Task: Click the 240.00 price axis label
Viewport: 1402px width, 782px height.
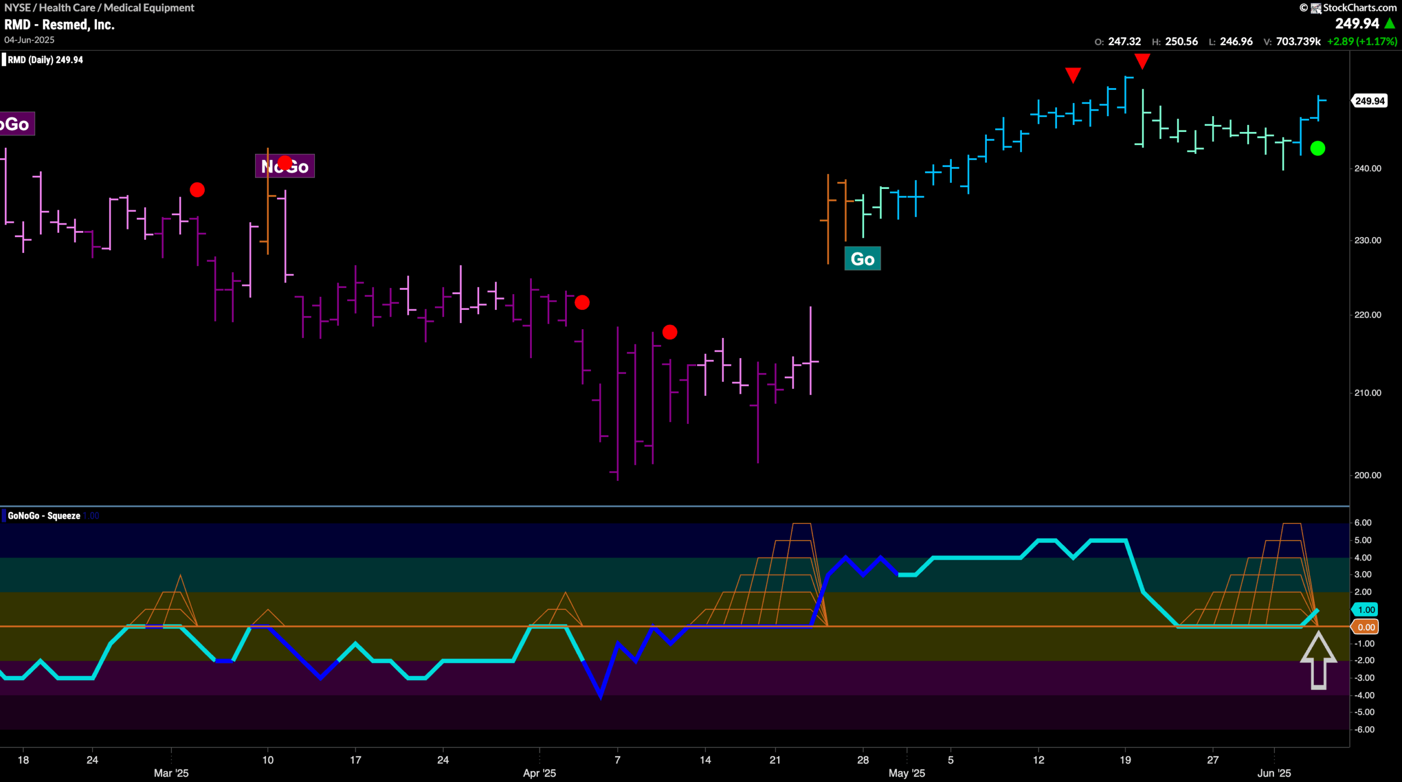Action: pyautogui.click(x=1367, y=169)
